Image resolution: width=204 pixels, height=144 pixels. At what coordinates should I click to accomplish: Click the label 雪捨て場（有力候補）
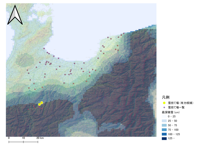(x=181, y=103)
